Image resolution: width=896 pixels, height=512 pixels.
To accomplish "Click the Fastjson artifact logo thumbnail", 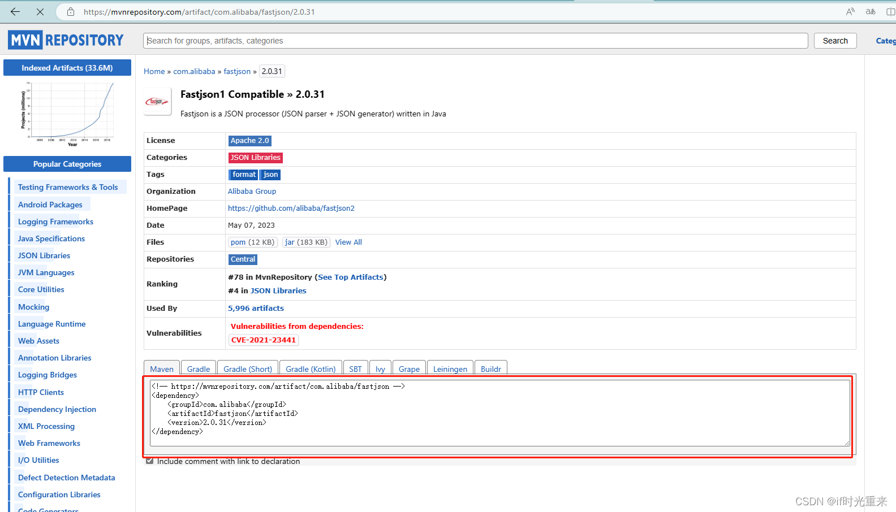I will [157, 102].
